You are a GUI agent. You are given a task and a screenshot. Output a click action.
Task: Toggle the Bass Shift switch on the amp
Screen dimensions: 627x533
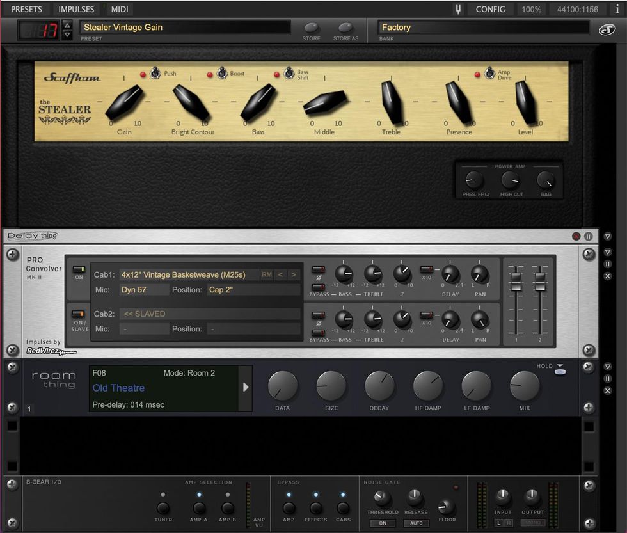[289, 72]
